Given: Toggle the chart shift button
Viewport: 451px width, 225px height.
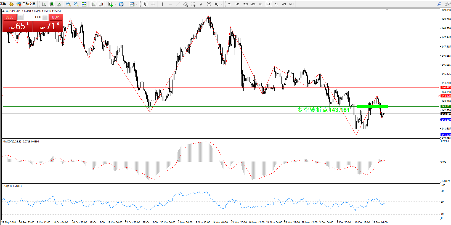Looking at the screenshot, I should coord(101,4).
